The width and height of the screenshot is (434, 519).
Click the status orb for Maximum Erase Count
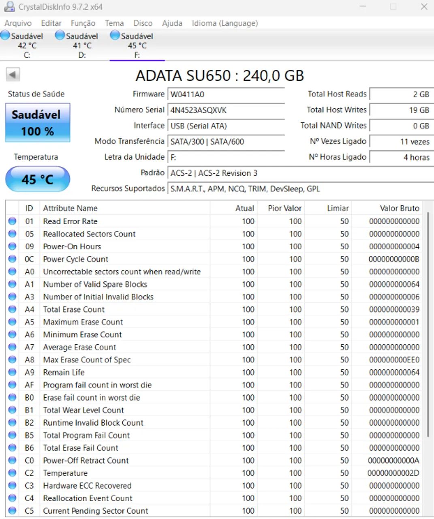tap(12, 322)
